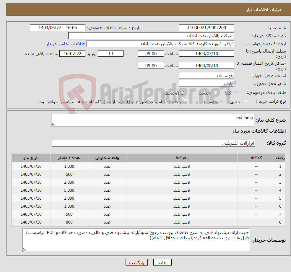The image size is (291, 272).
Task: Open buyer contact info link
Action: pyautogui.click(x=66, y=44)
